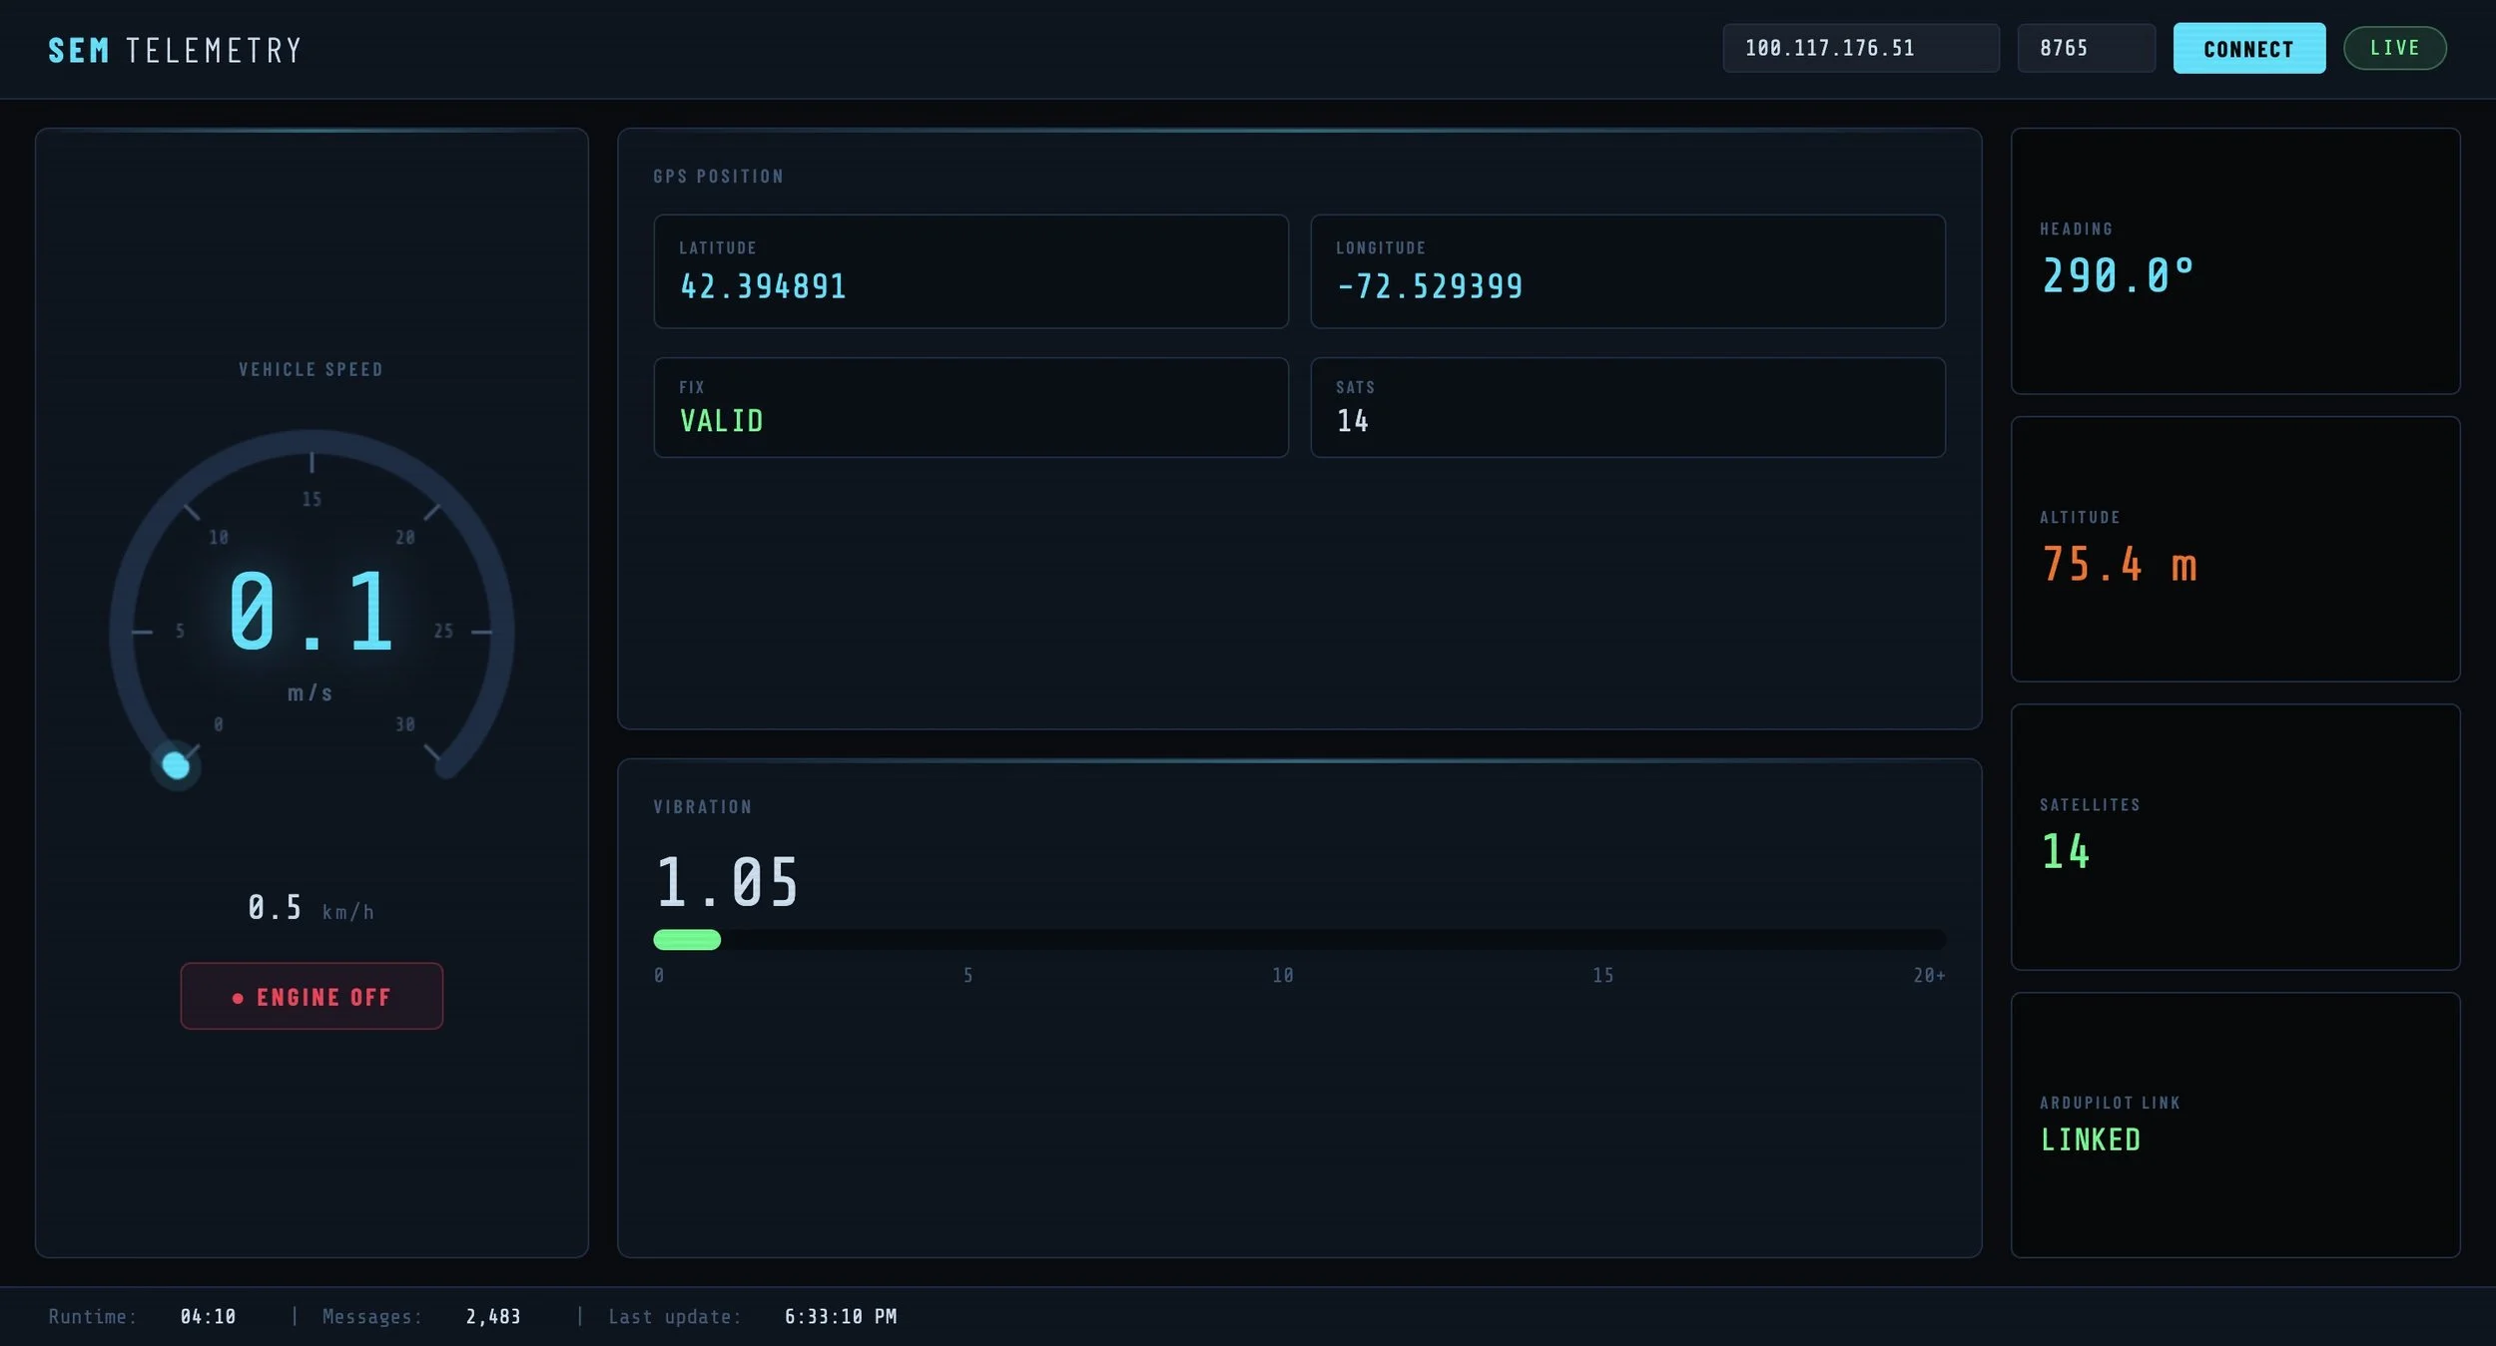Screen dimensions: 2496x1346
Task: Click the SEM TELEMETRY logo title
Action: [175, 50]
